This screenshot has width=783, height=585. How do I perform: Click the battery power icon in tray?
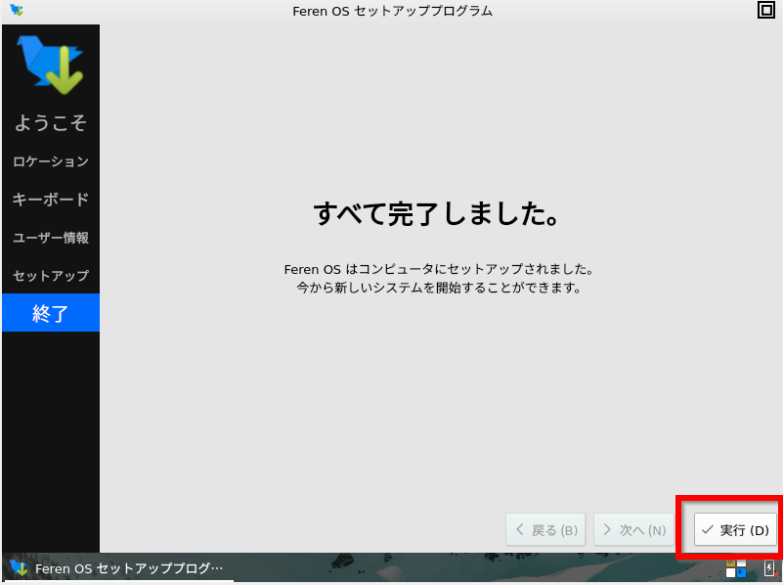[770, 568]
